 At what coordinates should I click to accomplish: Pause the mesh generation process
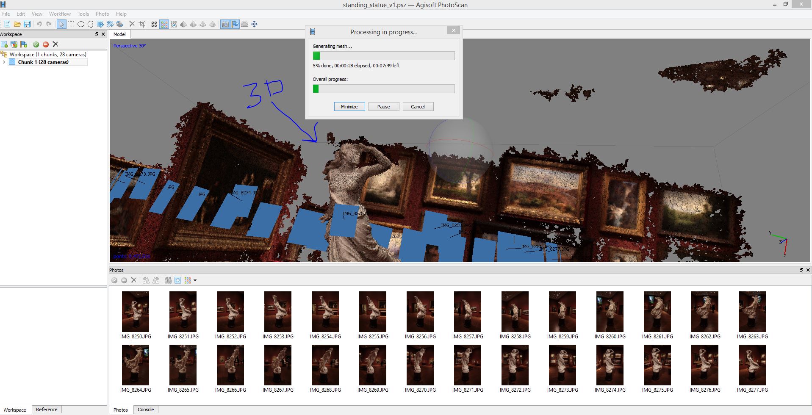(x=384, y=107)
